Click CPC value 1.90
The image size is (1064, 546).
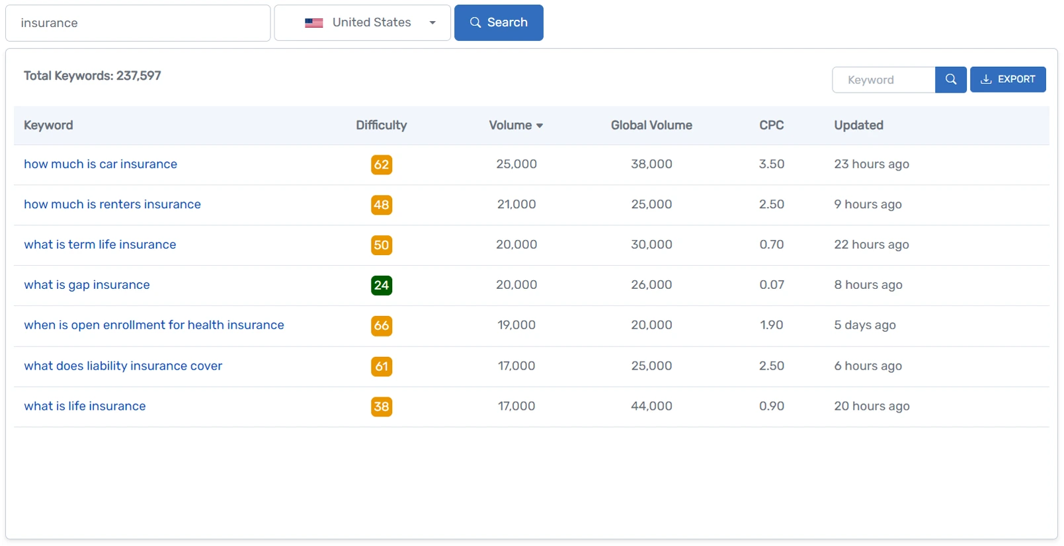772,325
